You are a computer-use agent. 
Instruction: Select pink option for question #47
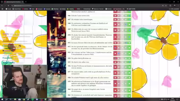click(119, 20)
